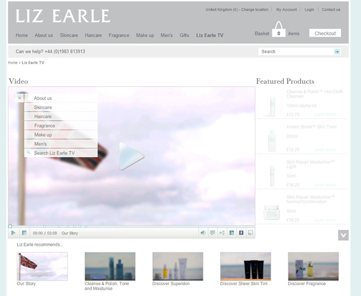The height and width of the screenshot is (296, 361).
Task: Click the fullscreen icon in the player bar
Action: click(x=251, y=233)
